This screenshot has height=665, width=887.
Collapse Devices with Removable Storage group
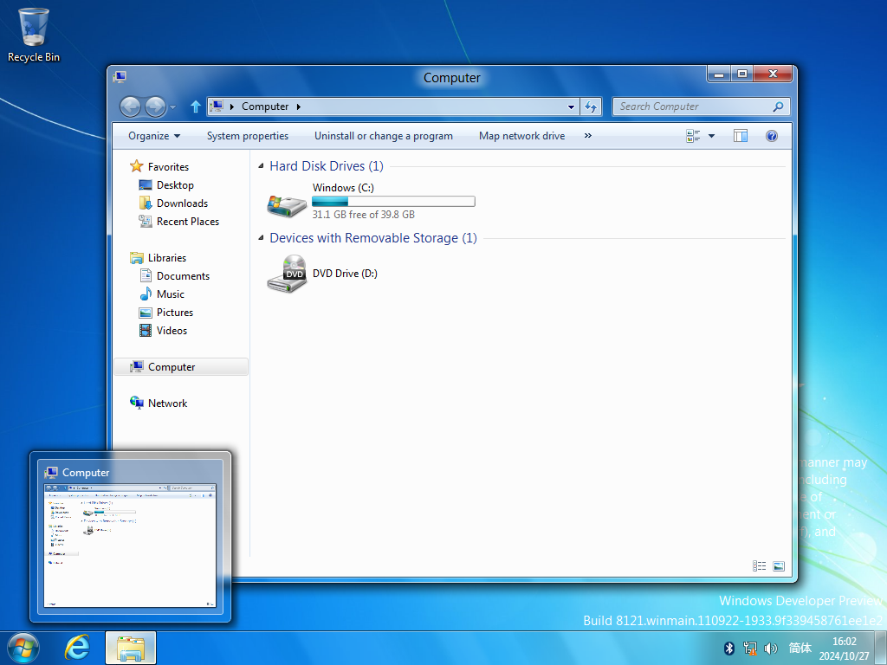261,237
